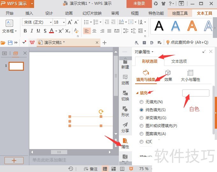This screenshot has width=217, height=172.
Task: Start slideshow from status bar
Action: point(131,169)
